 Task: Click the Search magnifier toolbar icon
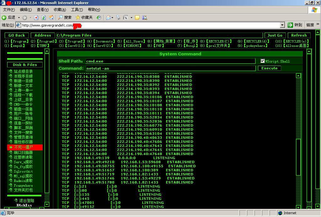tap(60, 18)
